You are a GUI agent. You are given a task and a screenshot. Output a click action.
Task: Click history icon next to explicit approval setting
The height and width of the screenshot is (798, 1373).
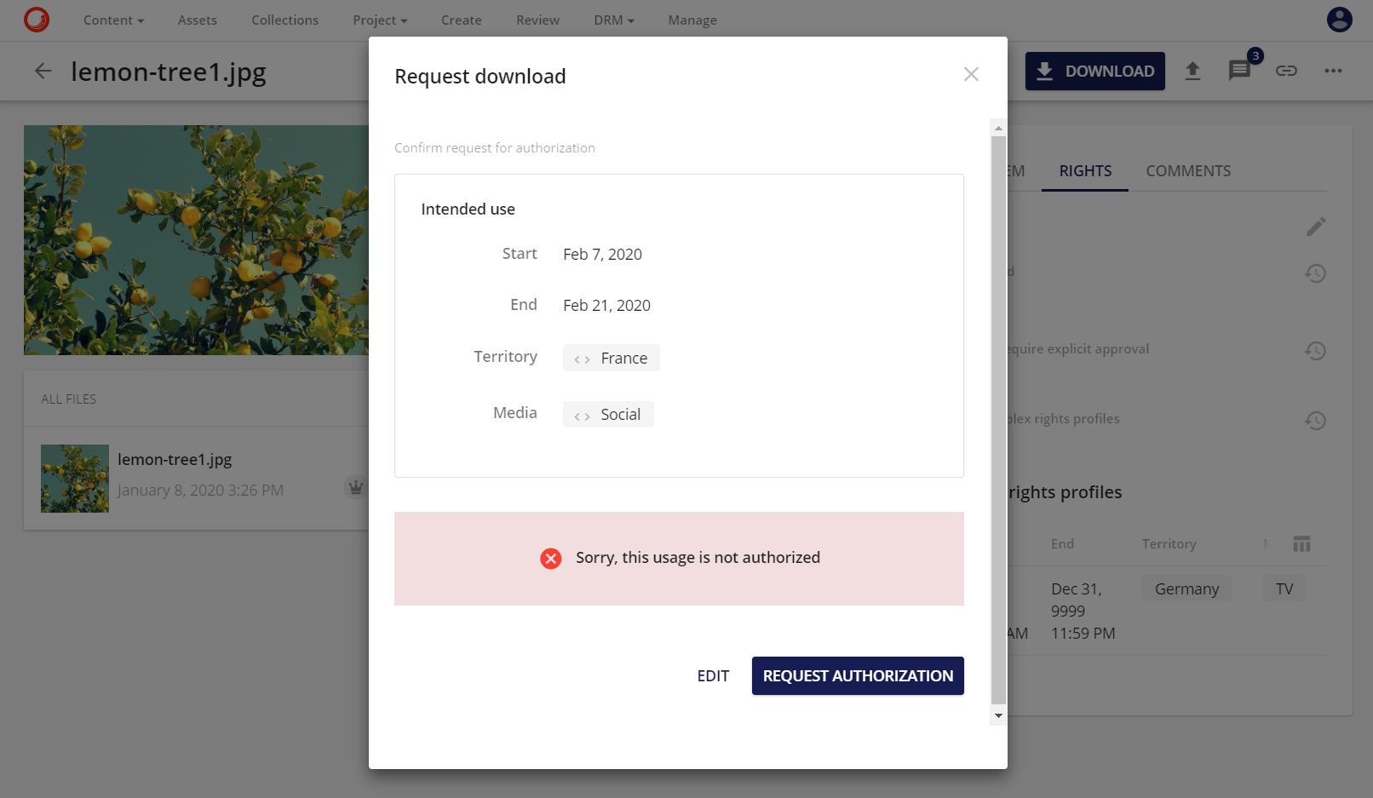(1316, 350)
